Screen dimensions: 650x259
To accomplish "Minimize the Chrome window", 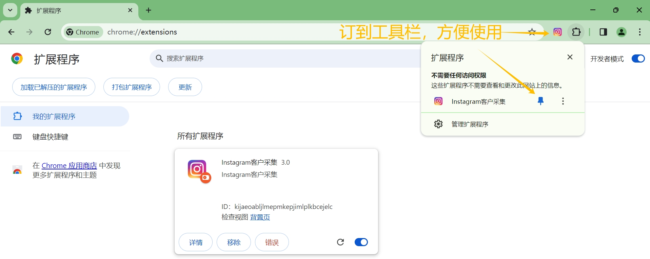I will click(x=593, y=10).
